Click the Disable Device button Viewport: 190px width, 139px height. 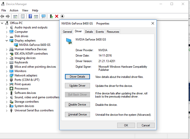click(77, 105)
